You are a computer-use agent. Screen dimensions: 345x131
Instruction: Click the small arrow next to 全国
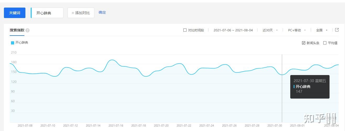[x=327, y=30]
